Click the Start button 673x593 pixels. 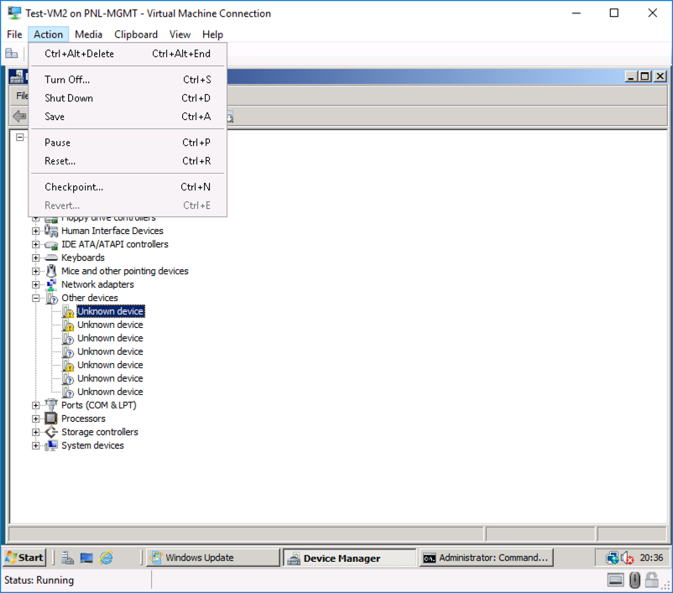pyautogui.click(x=24, y=558)
